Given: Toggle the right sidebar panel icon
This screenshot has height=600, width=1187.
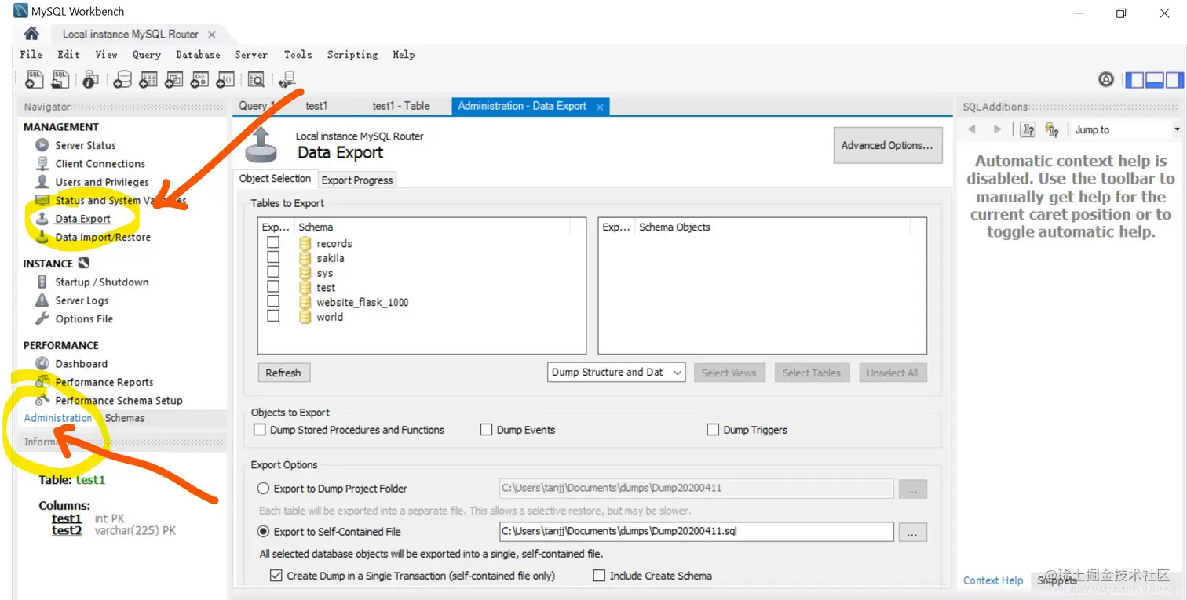Looking at the screenshot, I should point(1174,79).
